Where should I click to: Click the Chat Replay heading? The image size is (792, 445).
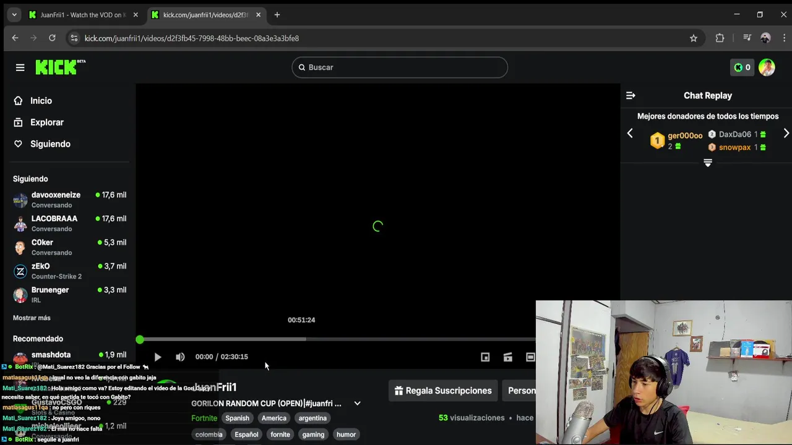[x=708, y=96]
